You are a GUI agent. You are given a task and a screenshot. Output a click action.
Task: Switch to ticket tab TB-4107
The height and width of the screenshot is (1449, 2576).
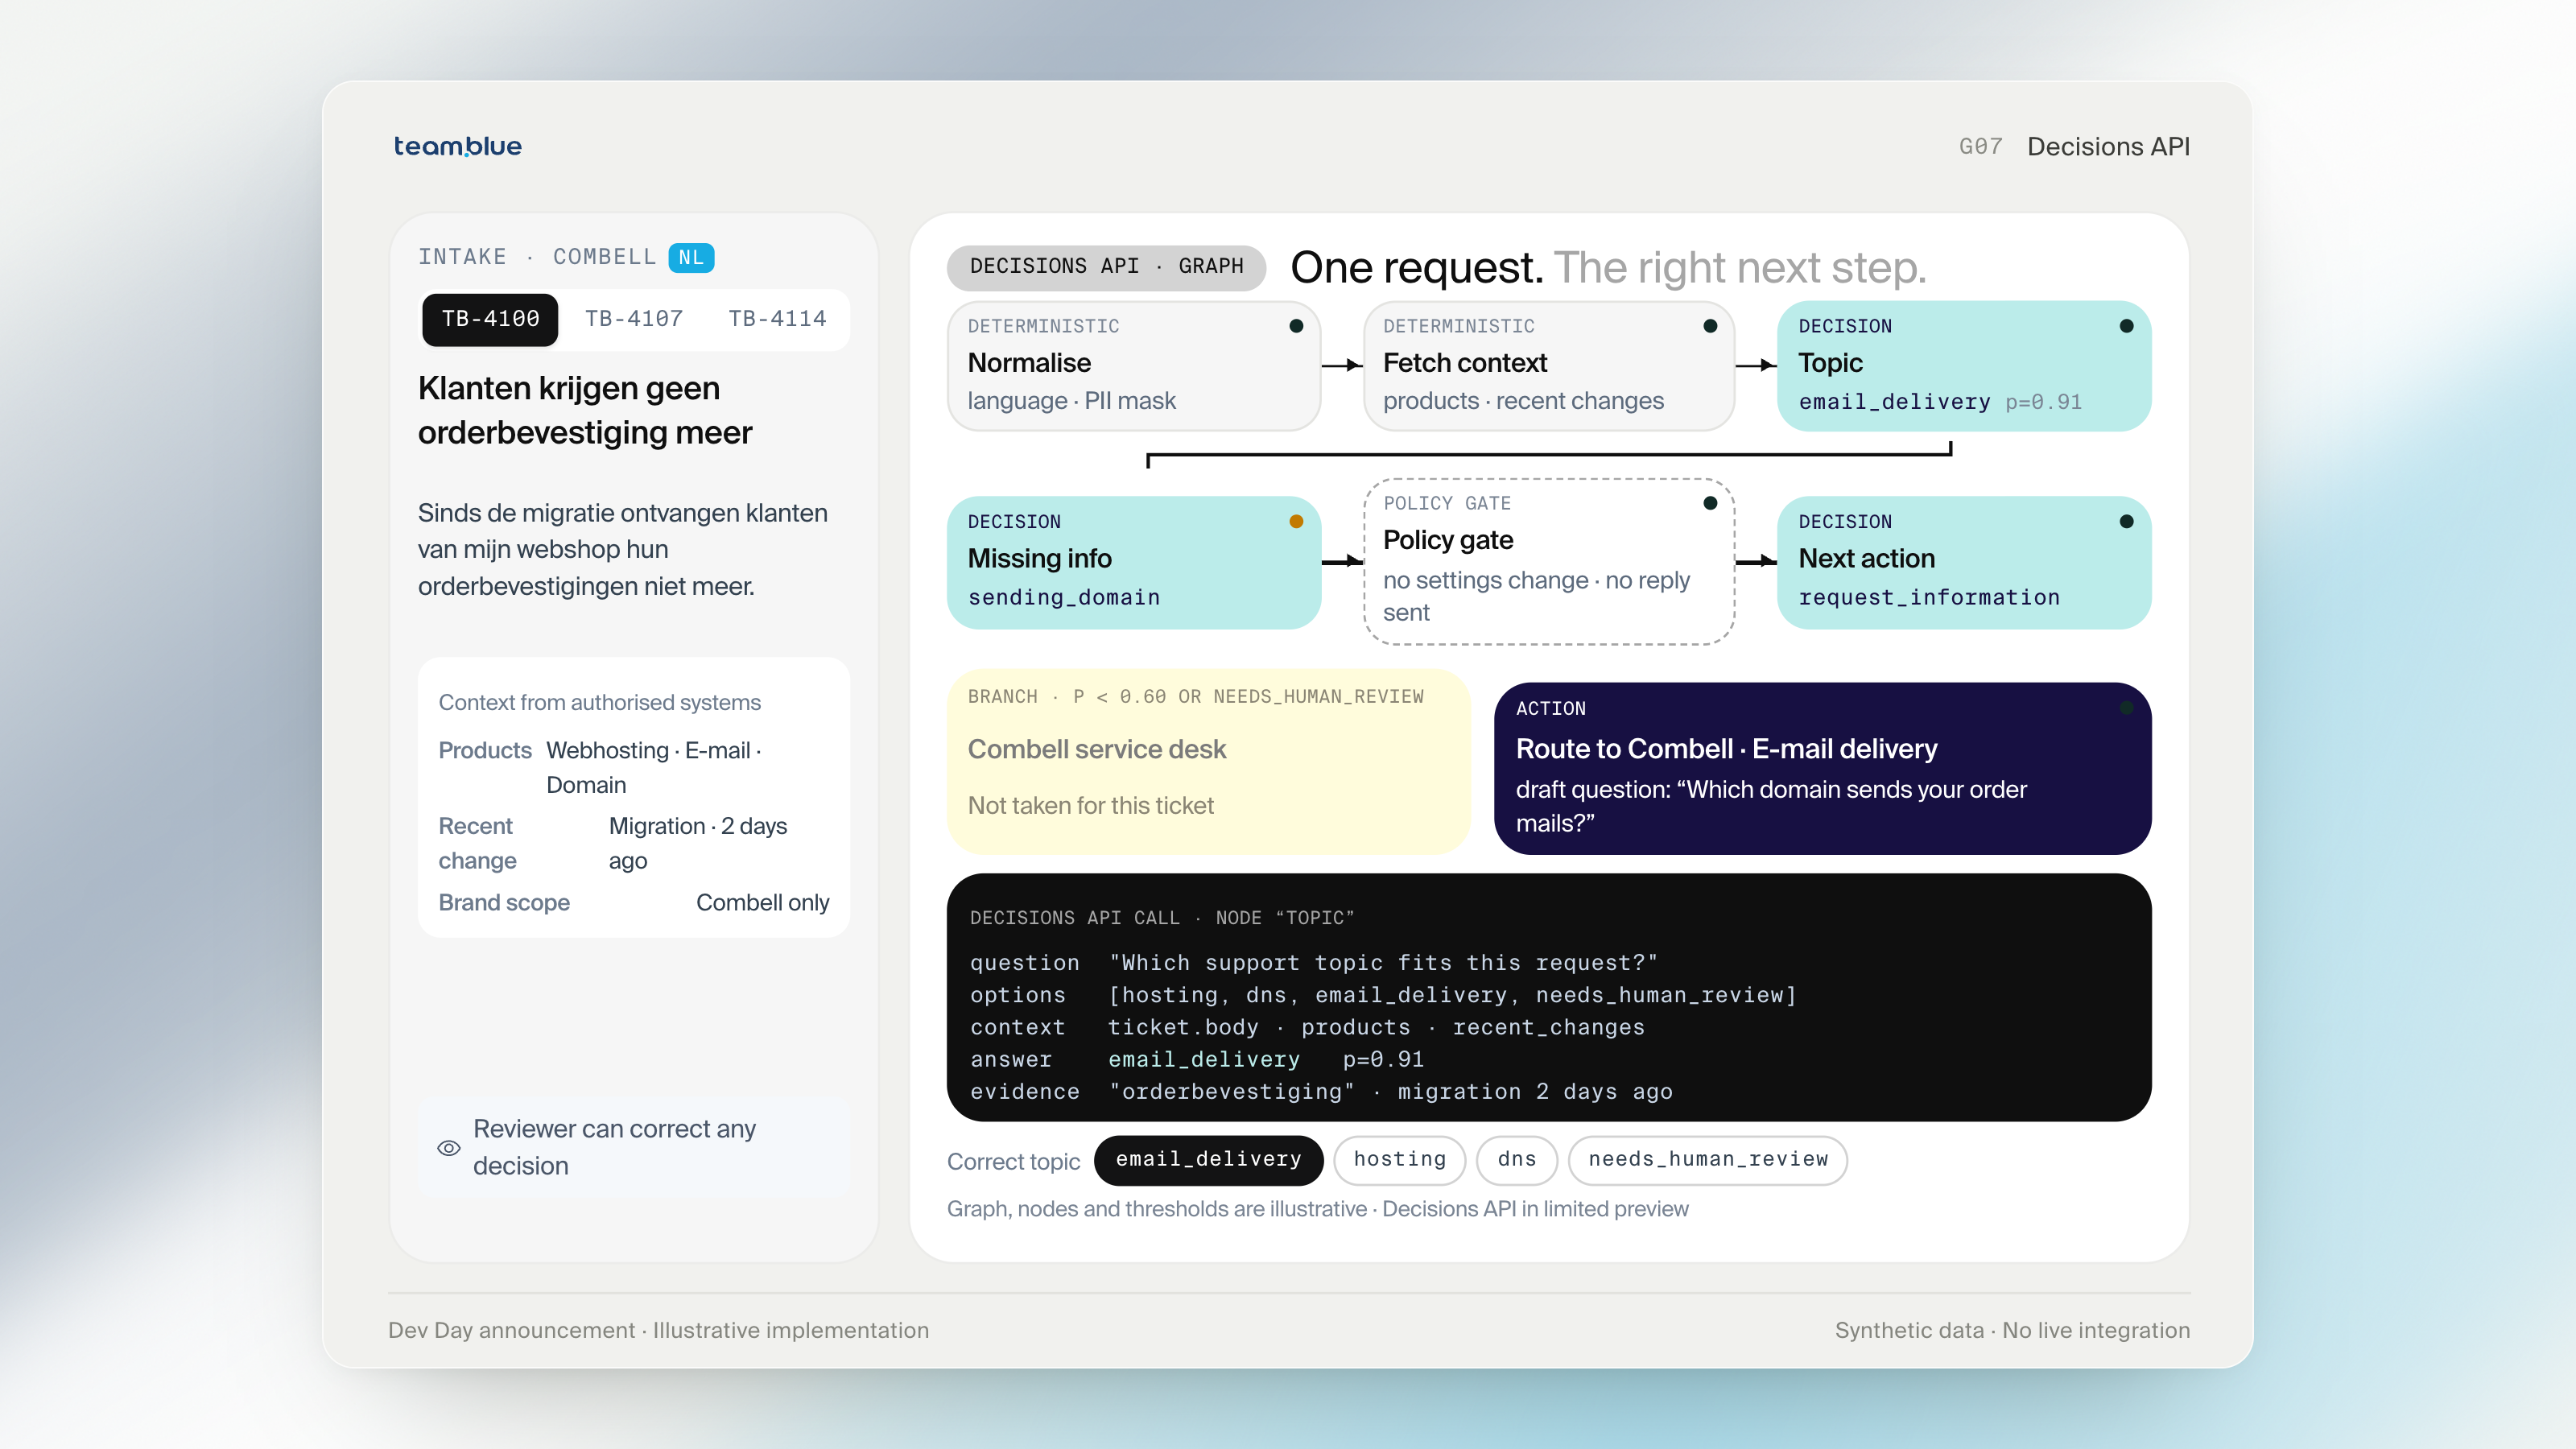click(x=633, y=319)
